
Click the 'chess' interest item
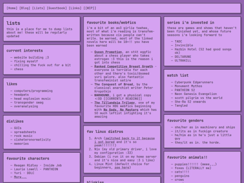click(19, 69)
